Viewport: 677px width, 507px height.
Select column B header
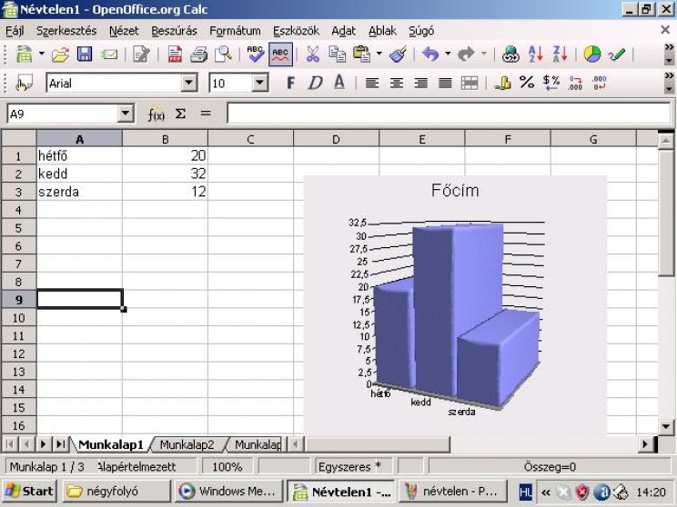[x=165, y=139]
